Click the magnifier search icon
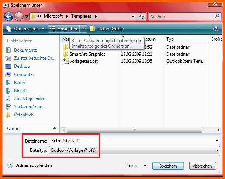Image resolution: width=225 pixels, height=179 pixels. coord(217,16)
